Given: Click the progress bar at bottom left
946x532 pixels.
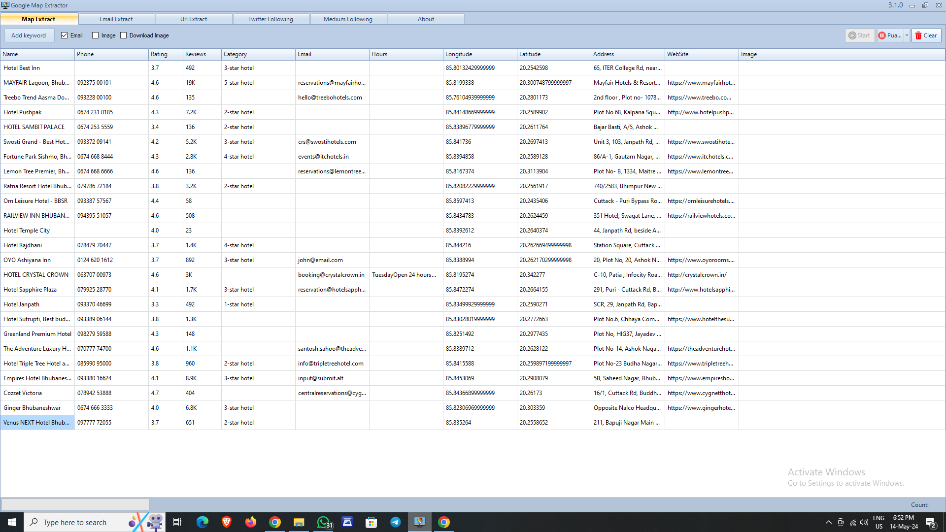Looking at the screenshot, I should click(x=75, y=504).
